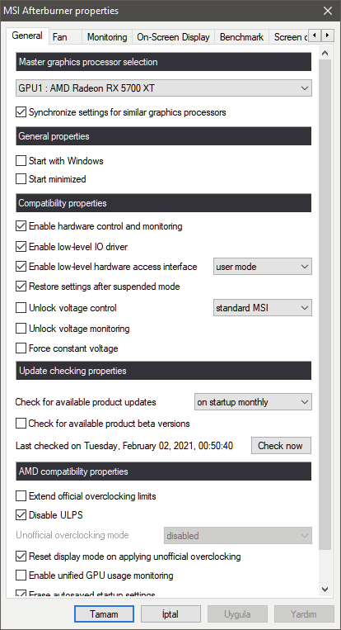Click the AMD compatibility properties header
Viewport: 341px width, 630px height.
pos(163,471)
